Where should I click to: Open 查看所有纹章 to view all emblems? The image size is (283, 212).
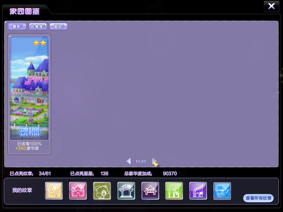point(258,198)
